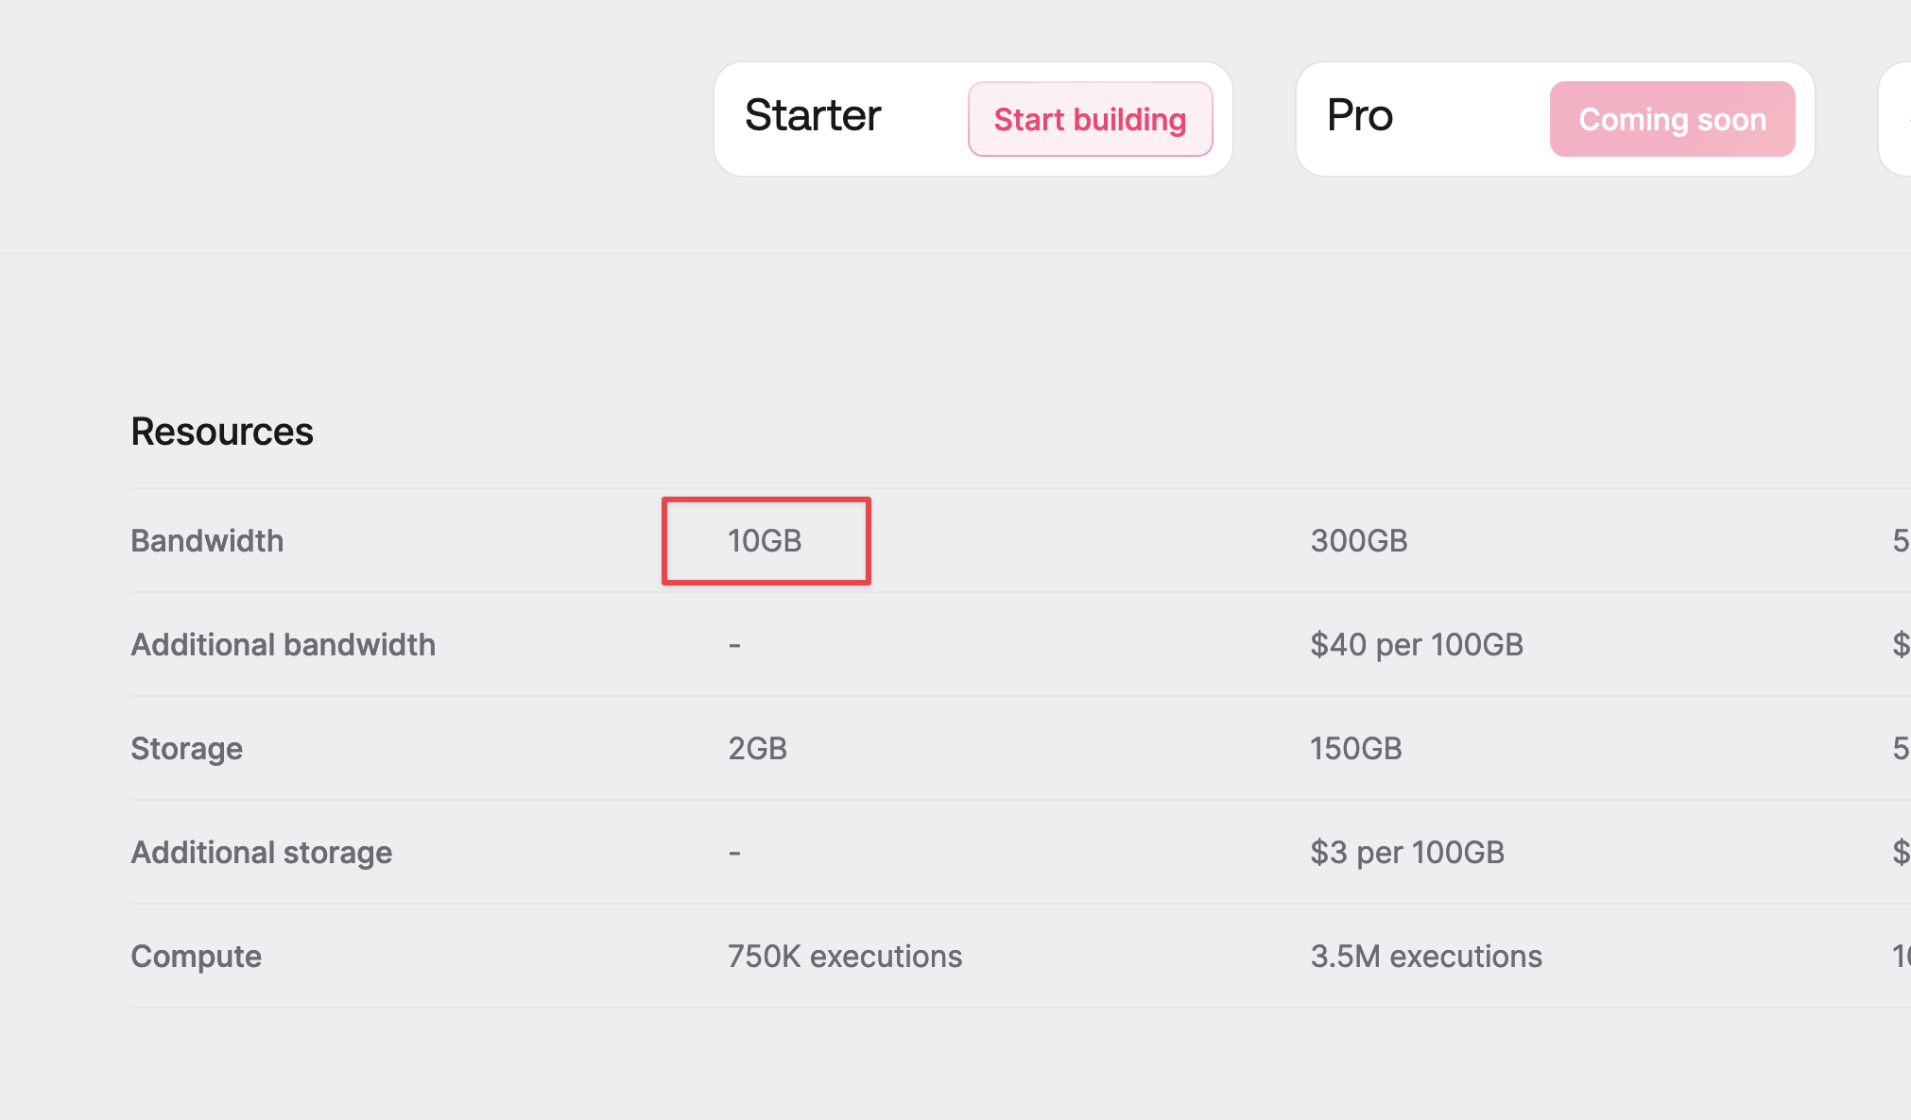Click the Starter additional storage dash
Viewport: 1911px width, 1120px height.
click(734, 853)
